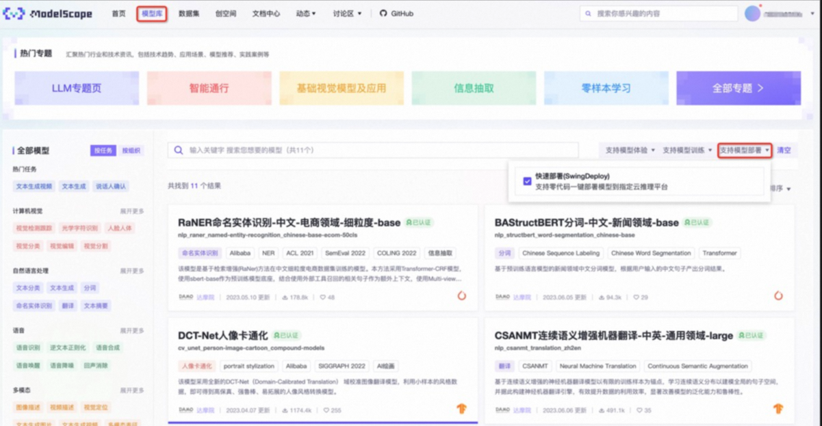Click the orange deploy arrow icon on DCT-Net card

click(x=463, y=408)
